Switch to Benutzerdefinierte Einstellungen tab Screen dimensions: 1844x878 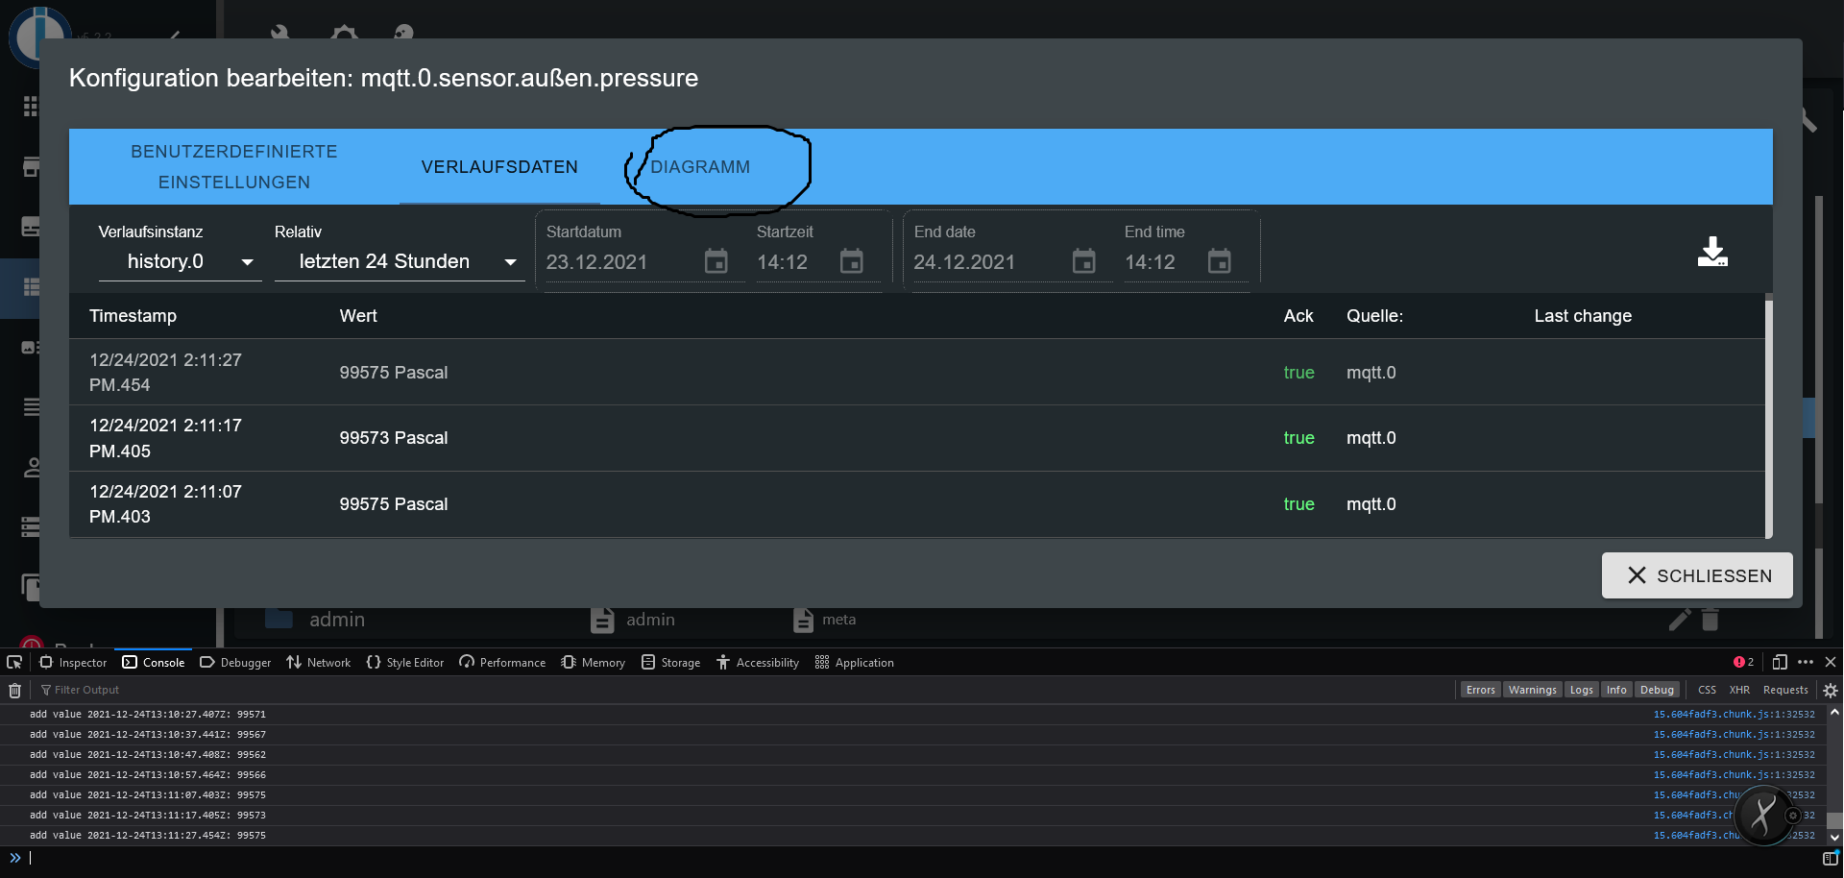coord(234,166)
